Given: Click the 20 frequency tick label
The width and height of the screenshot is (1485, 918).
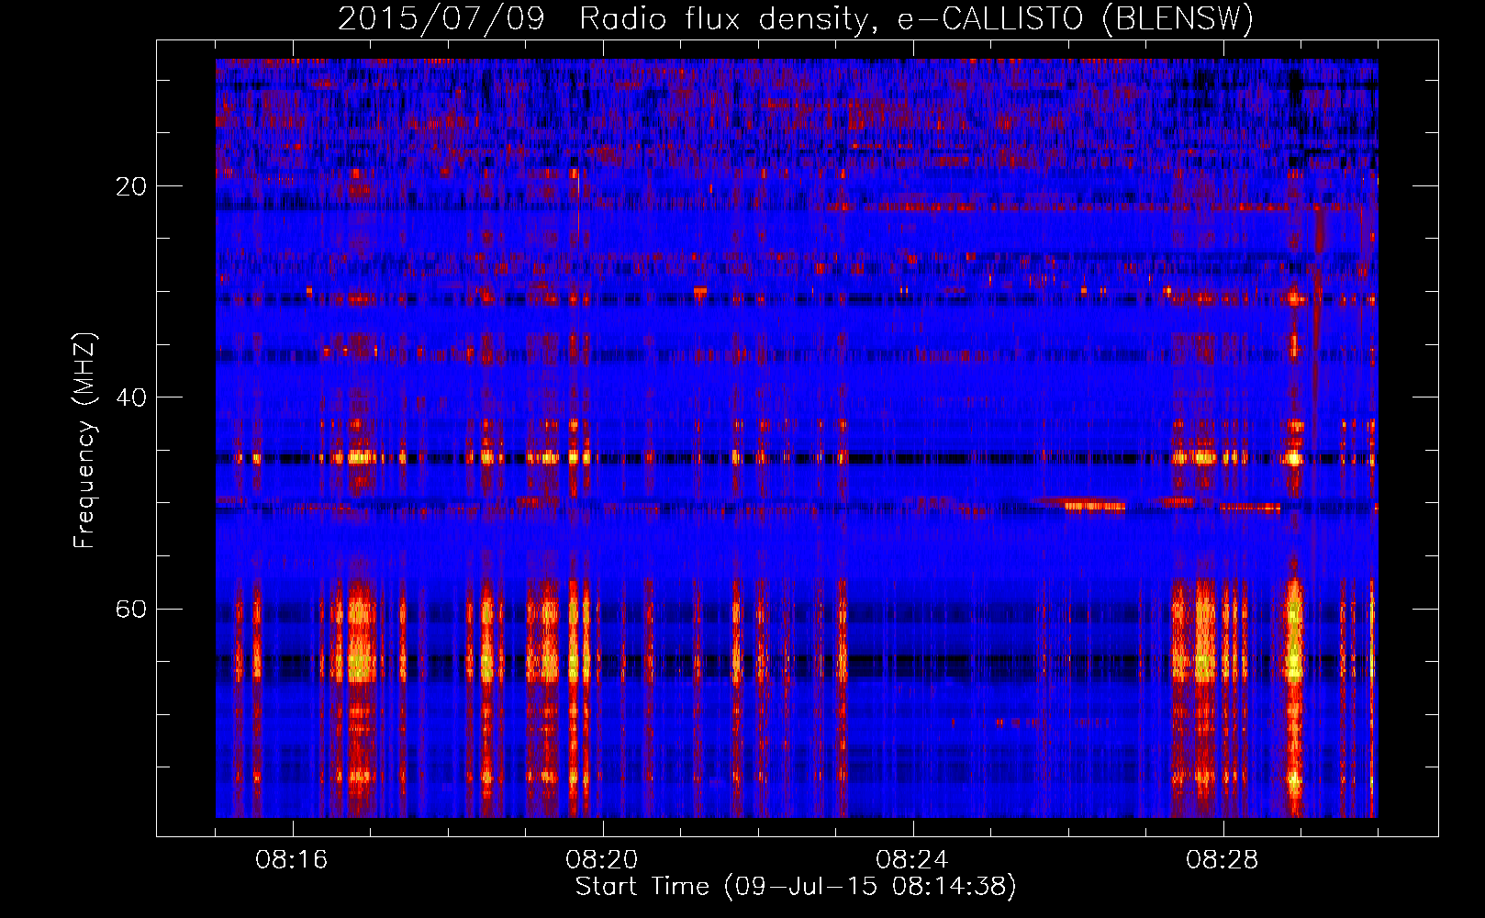Looking at the screenshot, I should pos(131,186).
